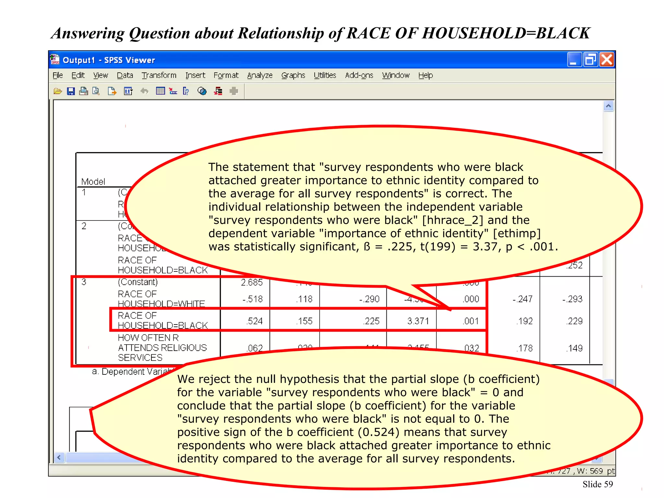664x498 pixels.
Task: Open the Edit menu
Action: point(78,76)
